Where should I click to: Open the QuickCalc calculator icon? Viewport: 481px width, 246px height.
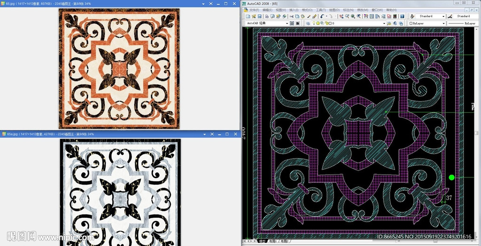[x=395, y=16]
